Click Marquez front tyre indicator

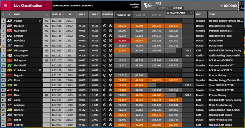tap(105, 26)
